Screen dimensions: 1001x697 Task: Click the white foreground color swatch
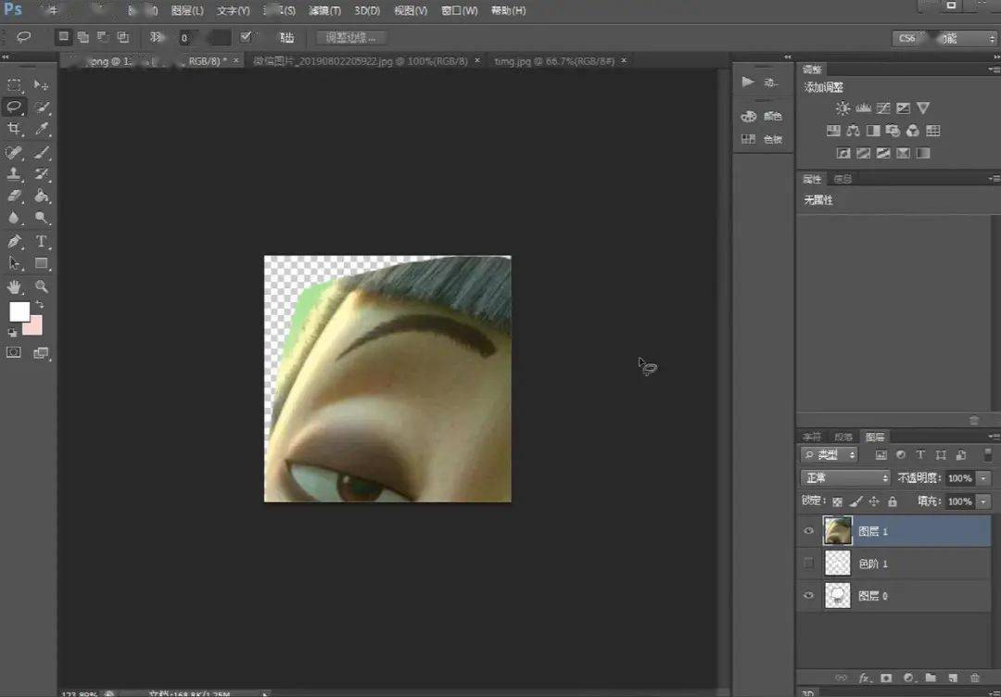[19, 311]
